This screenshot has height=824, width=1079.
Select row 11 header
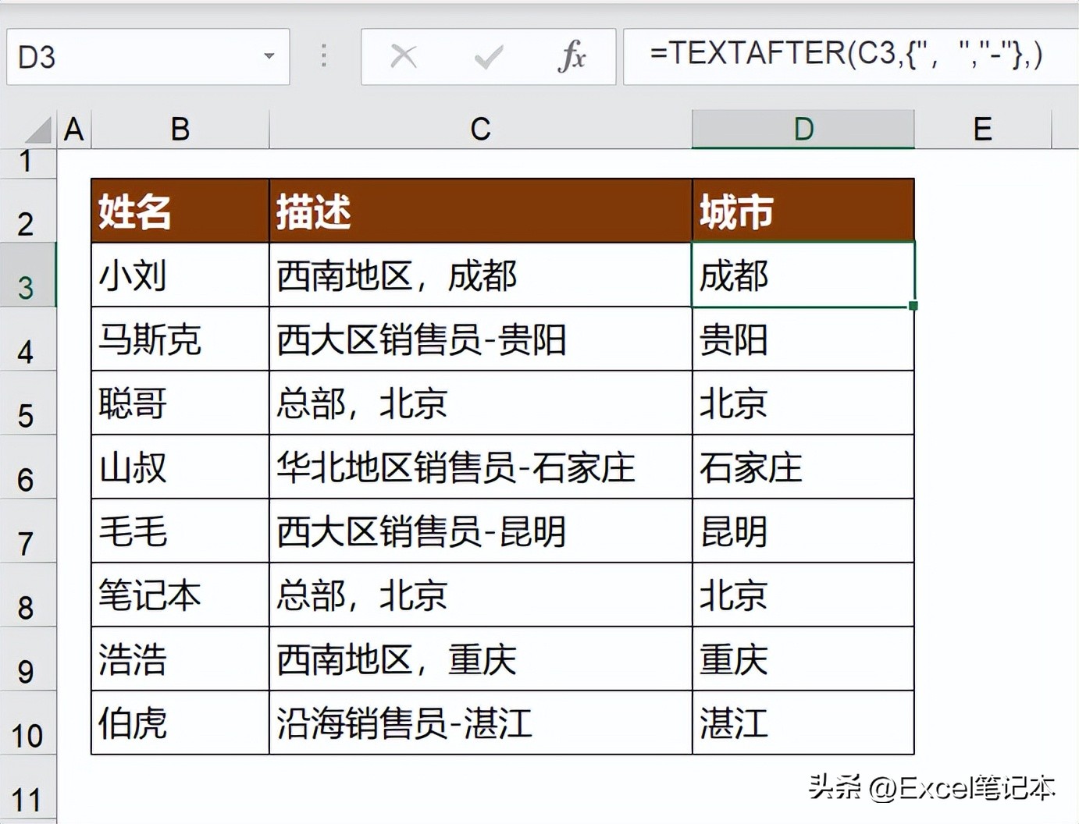[27, 788]
